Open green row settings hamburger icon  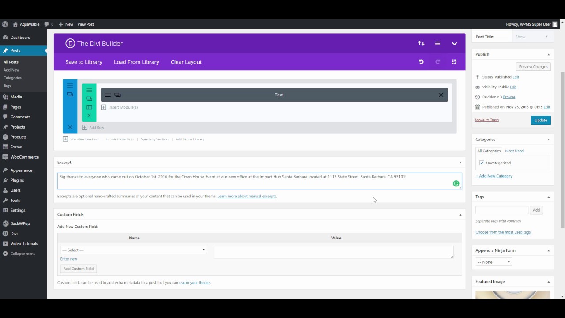coord(89,90)
